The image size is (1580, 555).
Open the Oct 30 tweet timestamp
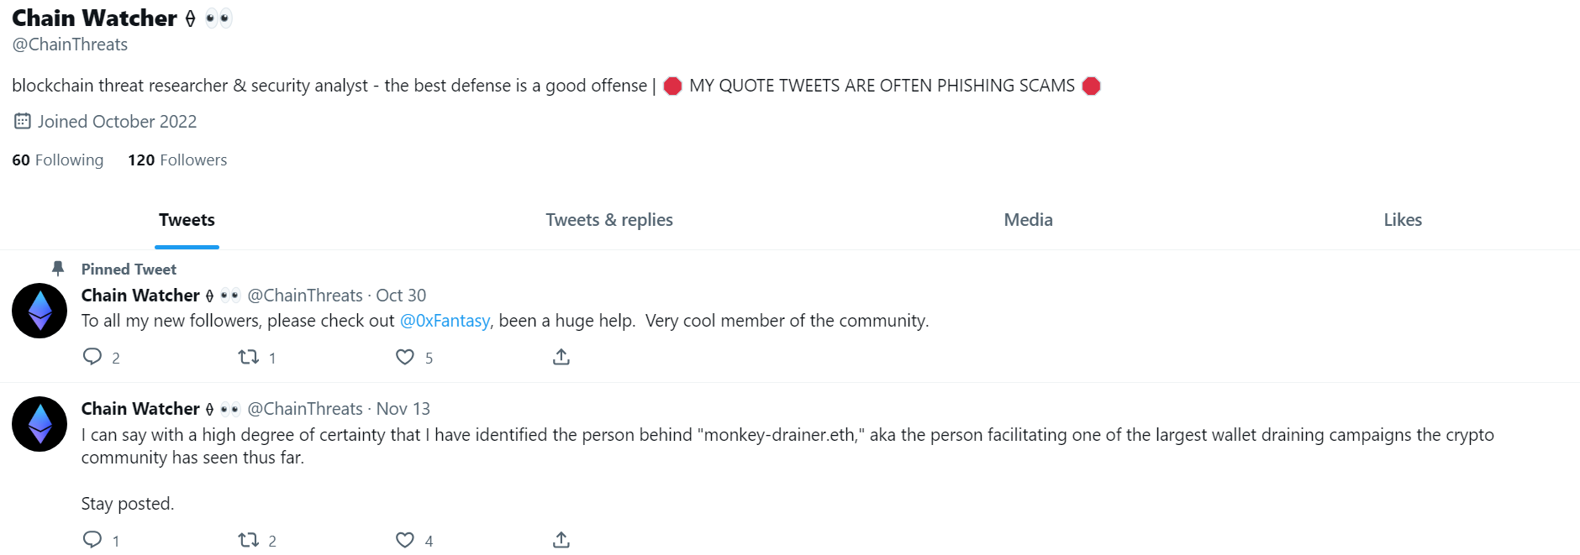401,295
